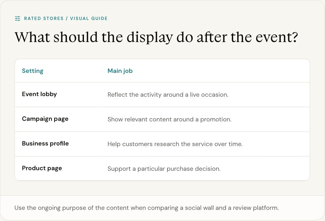Image resolution: width=325 pixels, height=221 pixels.
Task: Select the 'Campaign page' row label
Action: [x=45, y=119]
